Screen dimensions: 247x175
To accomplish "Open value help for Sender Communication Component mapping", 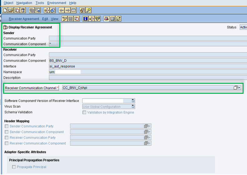I will coord(147,132).
